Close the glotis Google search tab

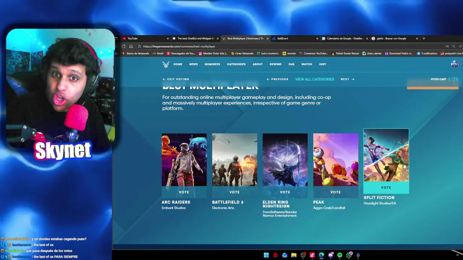[x=417, y=38]
